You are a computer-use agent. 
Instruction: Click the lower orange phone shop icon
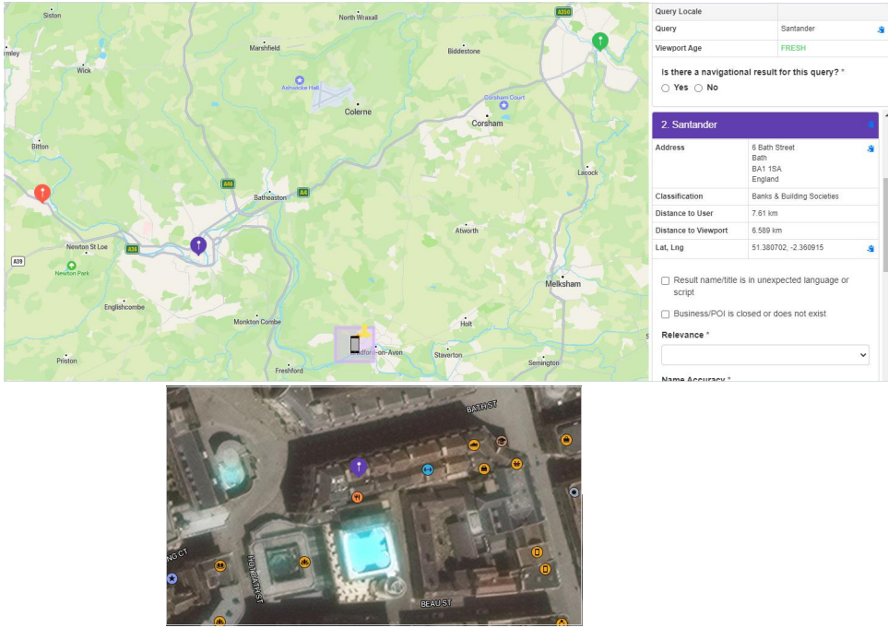click(x=545, y=569)
